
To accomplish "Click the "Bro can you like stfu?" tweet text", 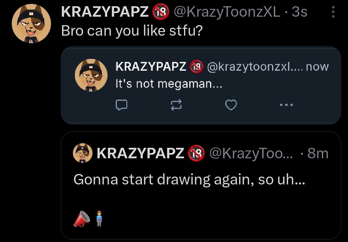I will [x=132, y=30].
